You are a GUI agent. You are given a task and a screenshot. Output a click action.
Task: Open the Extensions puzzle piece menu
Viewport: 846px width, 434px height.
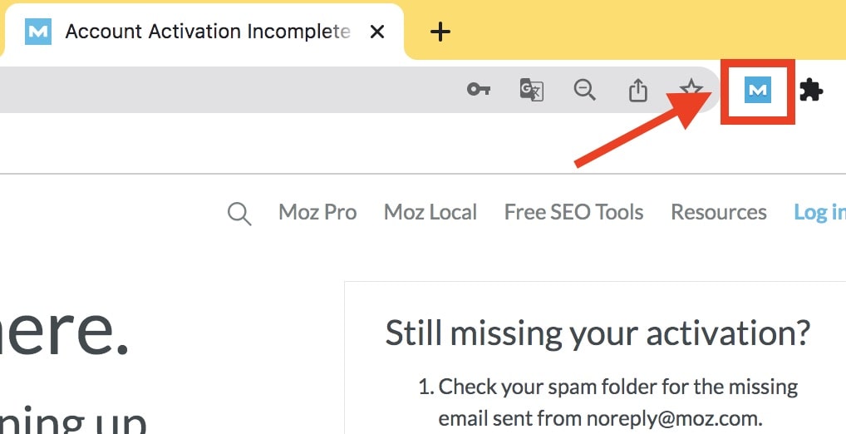point(811,90)
